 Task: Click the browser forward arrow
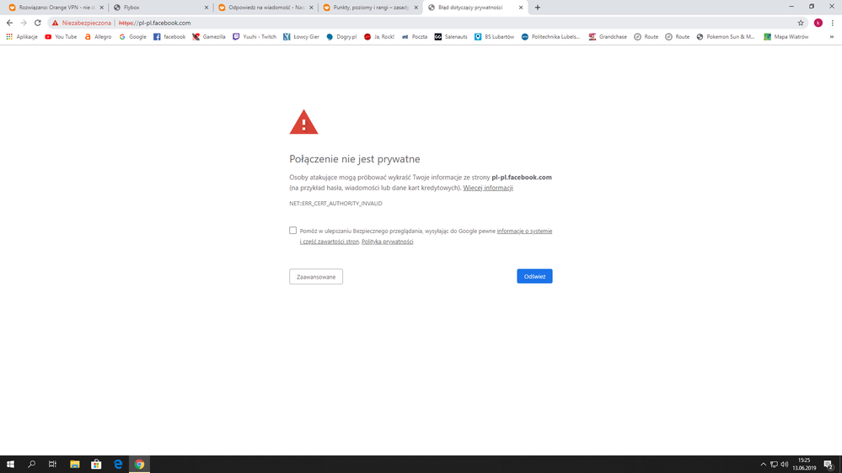coord(24,23)
